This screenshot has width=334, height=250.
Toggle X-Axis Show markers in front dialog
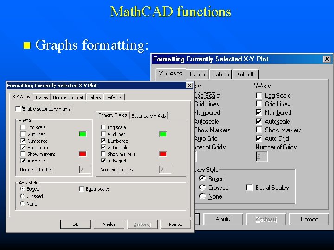[x=23, y=154]
